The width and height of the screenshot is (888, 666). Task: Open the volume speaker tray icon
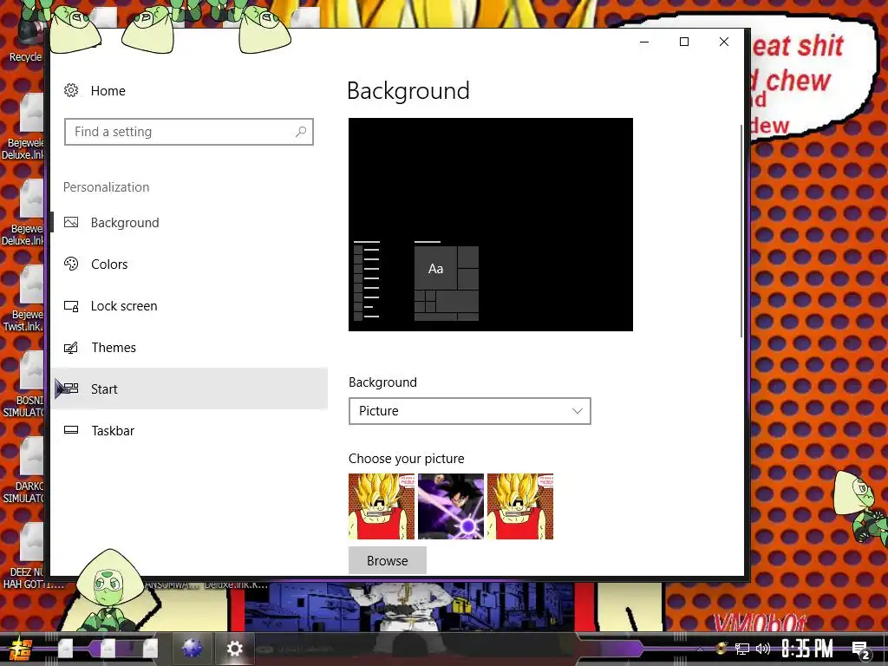tap(763, 649)
